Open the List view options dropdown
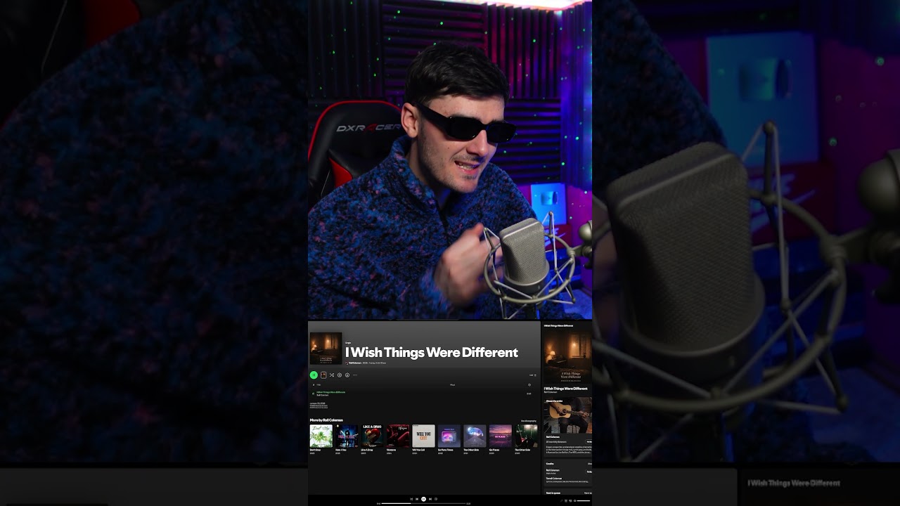Viewport: 900px width, 506px height. [x=533, y=375]
